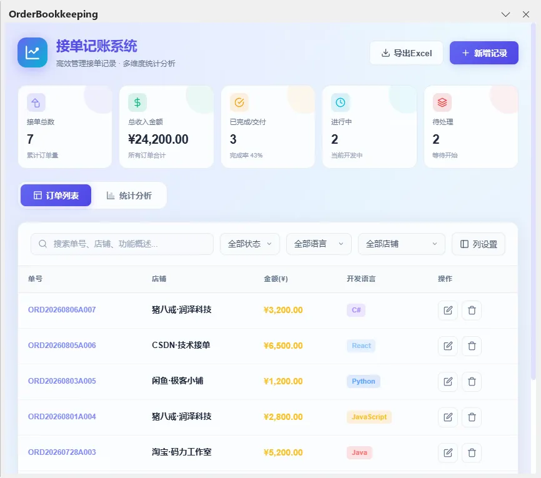Click shop name 闲鱼·极客小铺
This screenshot has height=478, width=541.
coord(177,381)
